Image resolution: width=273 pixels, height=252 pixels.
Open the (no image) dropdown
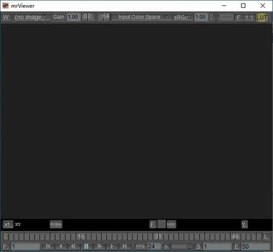tap(32, 17)
